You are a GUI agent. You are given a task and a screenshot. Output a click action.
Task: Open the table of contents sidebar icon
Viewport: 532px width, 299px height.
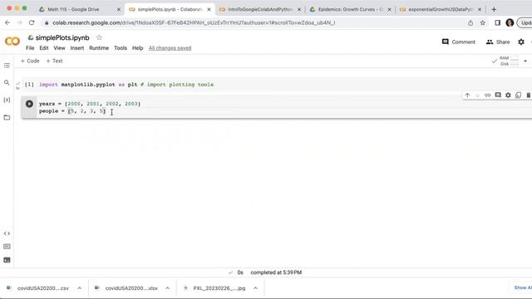point(7,65)
